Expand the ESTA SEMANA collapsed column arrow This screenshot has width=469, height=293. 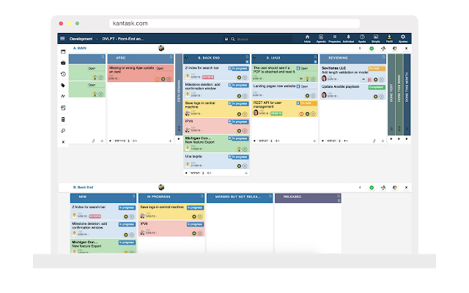tap(179, 139)
